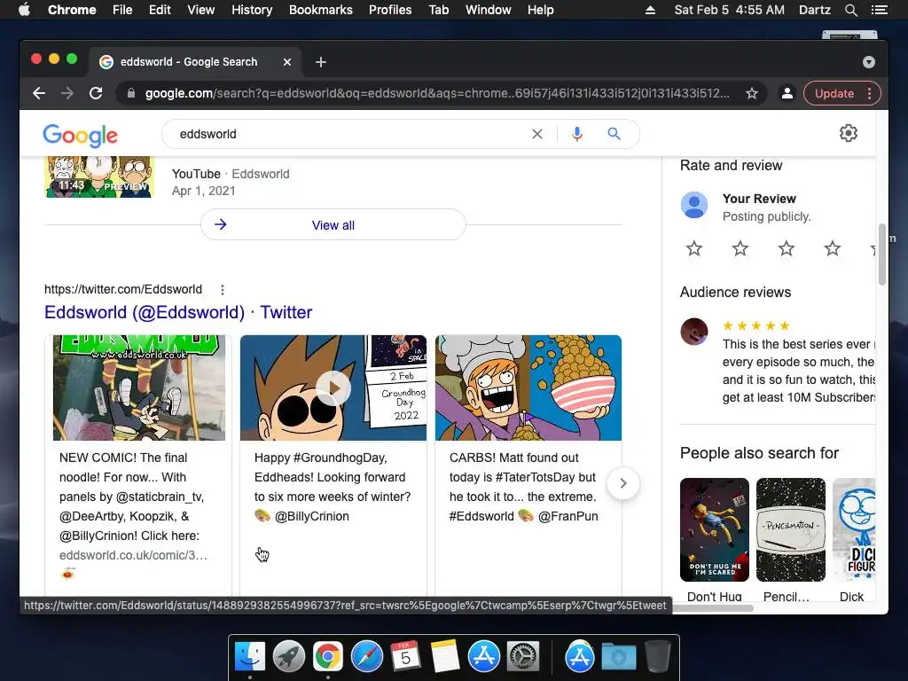The height and width of the screenshot is (681, 908).
Task: Open the History menu
Action: pos(252,10)
